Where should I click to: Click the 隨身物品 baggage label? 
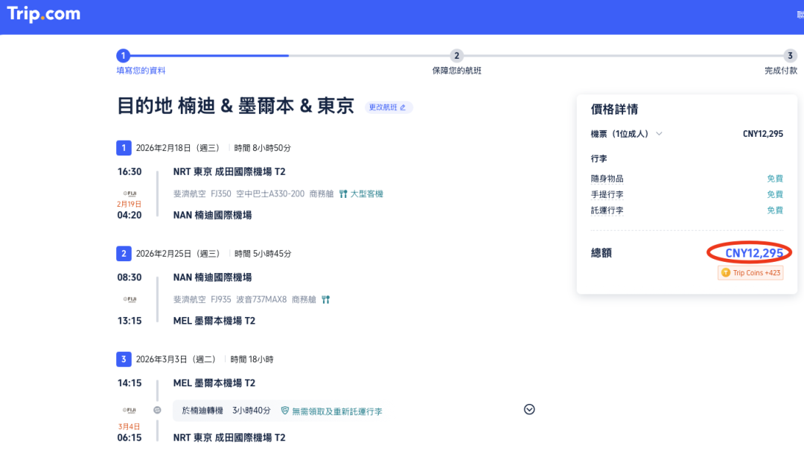pos(607,179)
